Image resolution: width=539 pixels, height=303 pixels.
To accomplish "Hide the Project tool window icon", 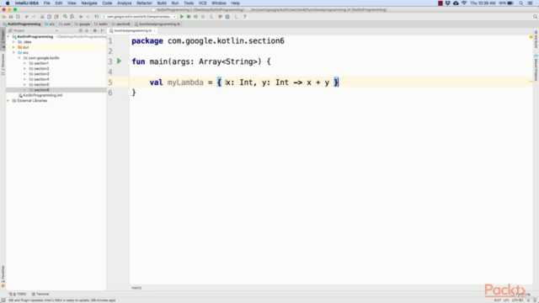I will [103, 30].
